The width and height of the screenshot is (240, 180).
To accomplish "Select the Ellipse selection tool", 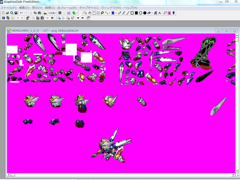I will [98, 13].
